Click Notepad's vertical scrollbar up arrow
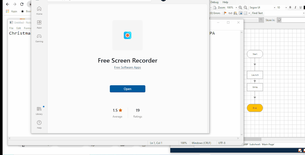 pyautogui.click(x=241, y=32)
